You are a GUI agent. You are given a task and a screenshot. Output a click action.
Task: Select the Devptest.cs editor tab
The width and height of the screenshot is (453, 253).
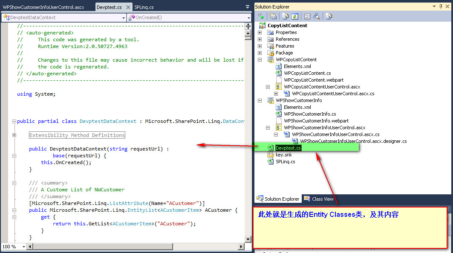click(x=109, y=7)
